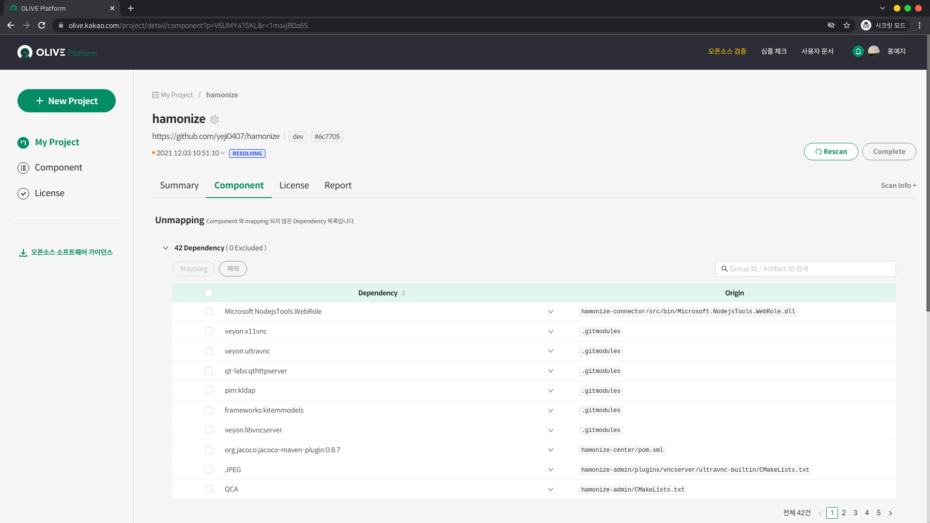Reload the page in the browser

42,25
